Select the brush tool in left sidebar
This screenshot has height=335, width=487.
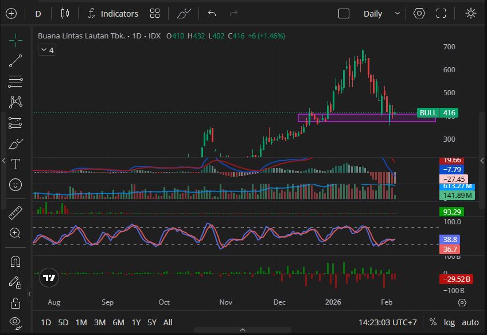point(15,143)
